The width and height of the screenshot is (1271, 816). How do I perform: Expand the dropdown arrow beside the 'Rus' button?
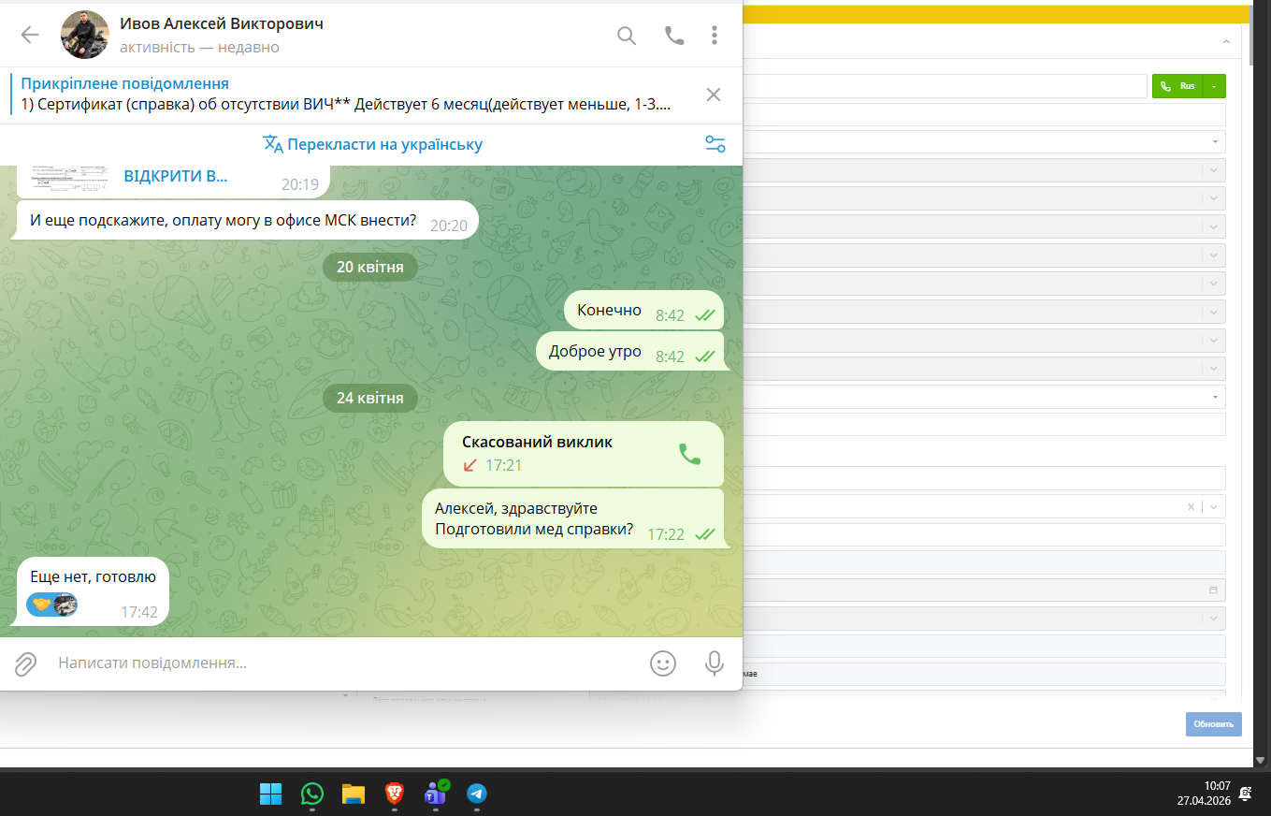pos(1214,86)
